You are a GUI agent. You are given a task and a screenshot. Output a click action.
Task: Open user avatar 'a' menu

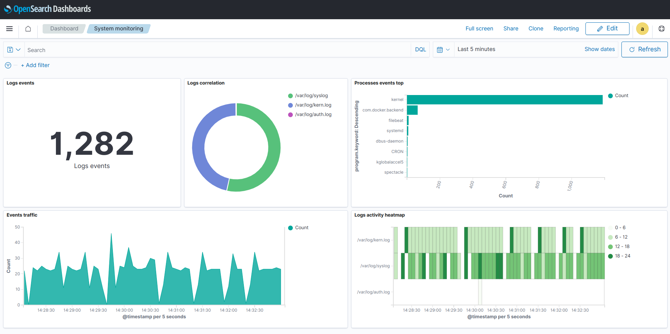642,29
